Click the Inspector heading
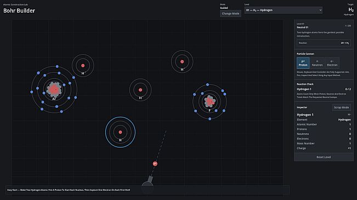Viewport: 357px width, 200px height. pyautogui.click(x=302, y=108)
